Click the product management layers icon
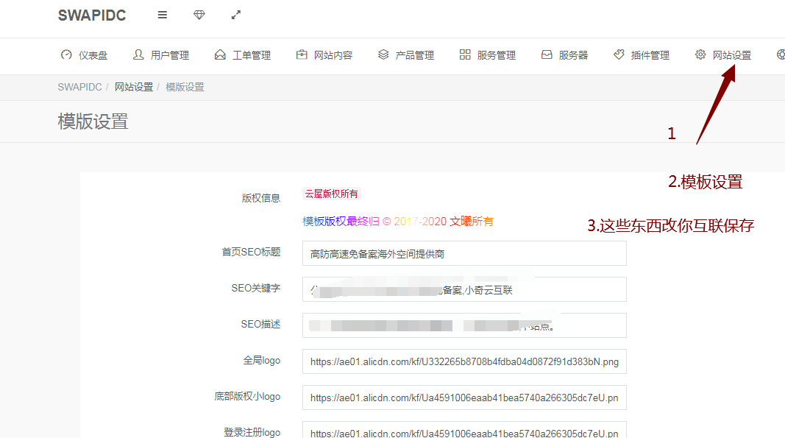The image size is (785, 438). tap(383, 55)
